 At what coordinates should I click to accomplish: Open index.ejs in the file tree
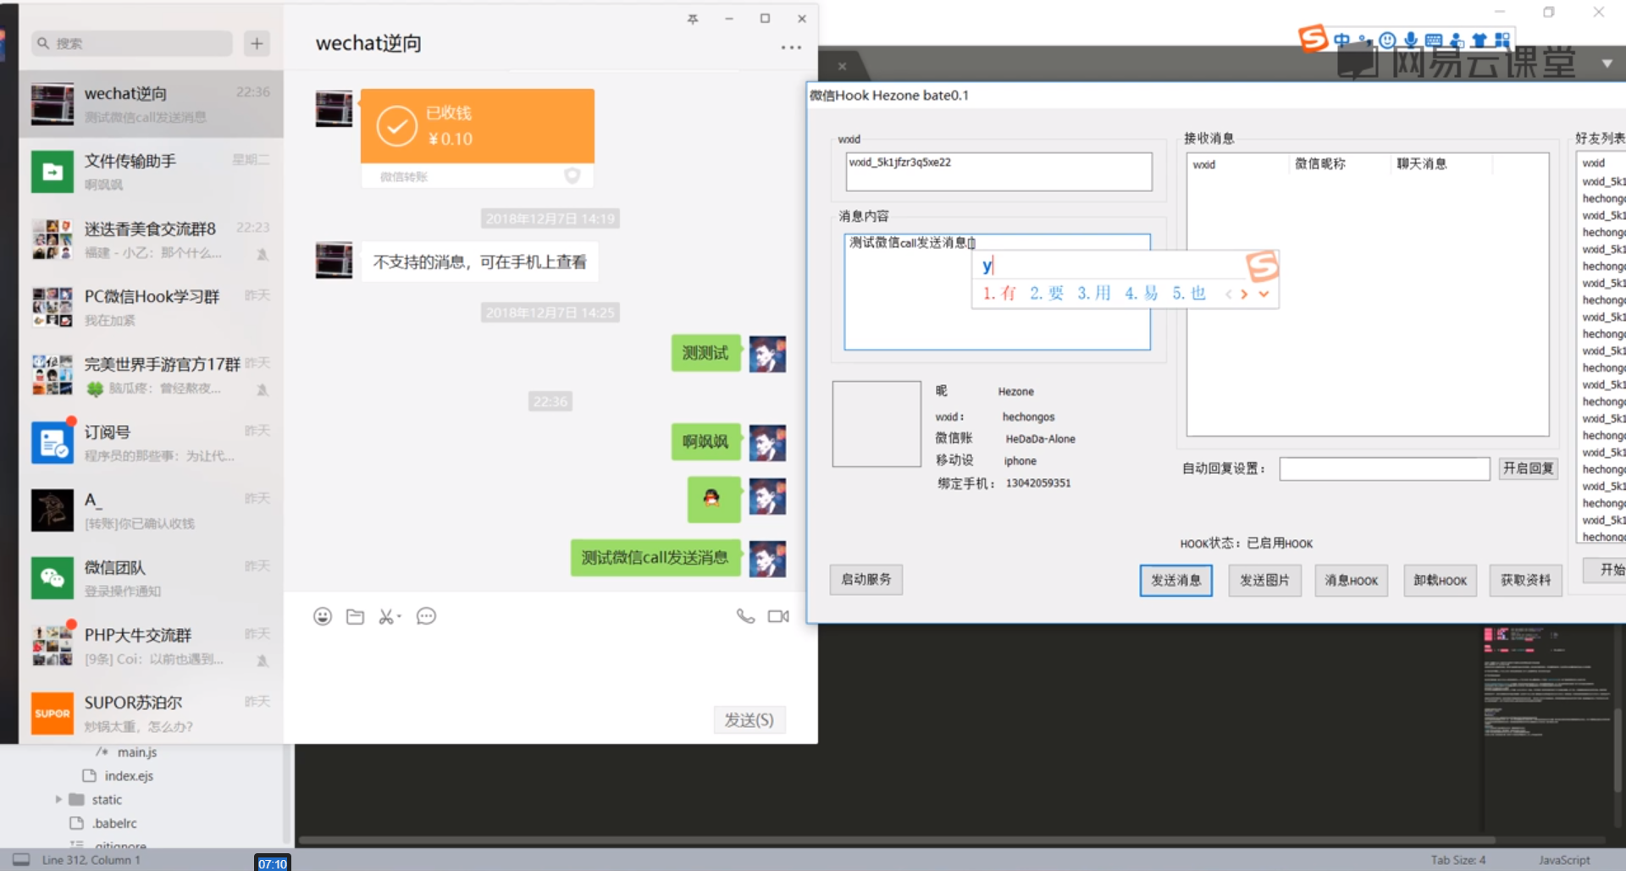129,775
